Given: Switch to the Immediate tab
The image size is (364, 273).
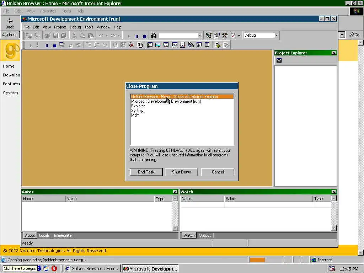Looking at the screenshot, I should (63, 235).
